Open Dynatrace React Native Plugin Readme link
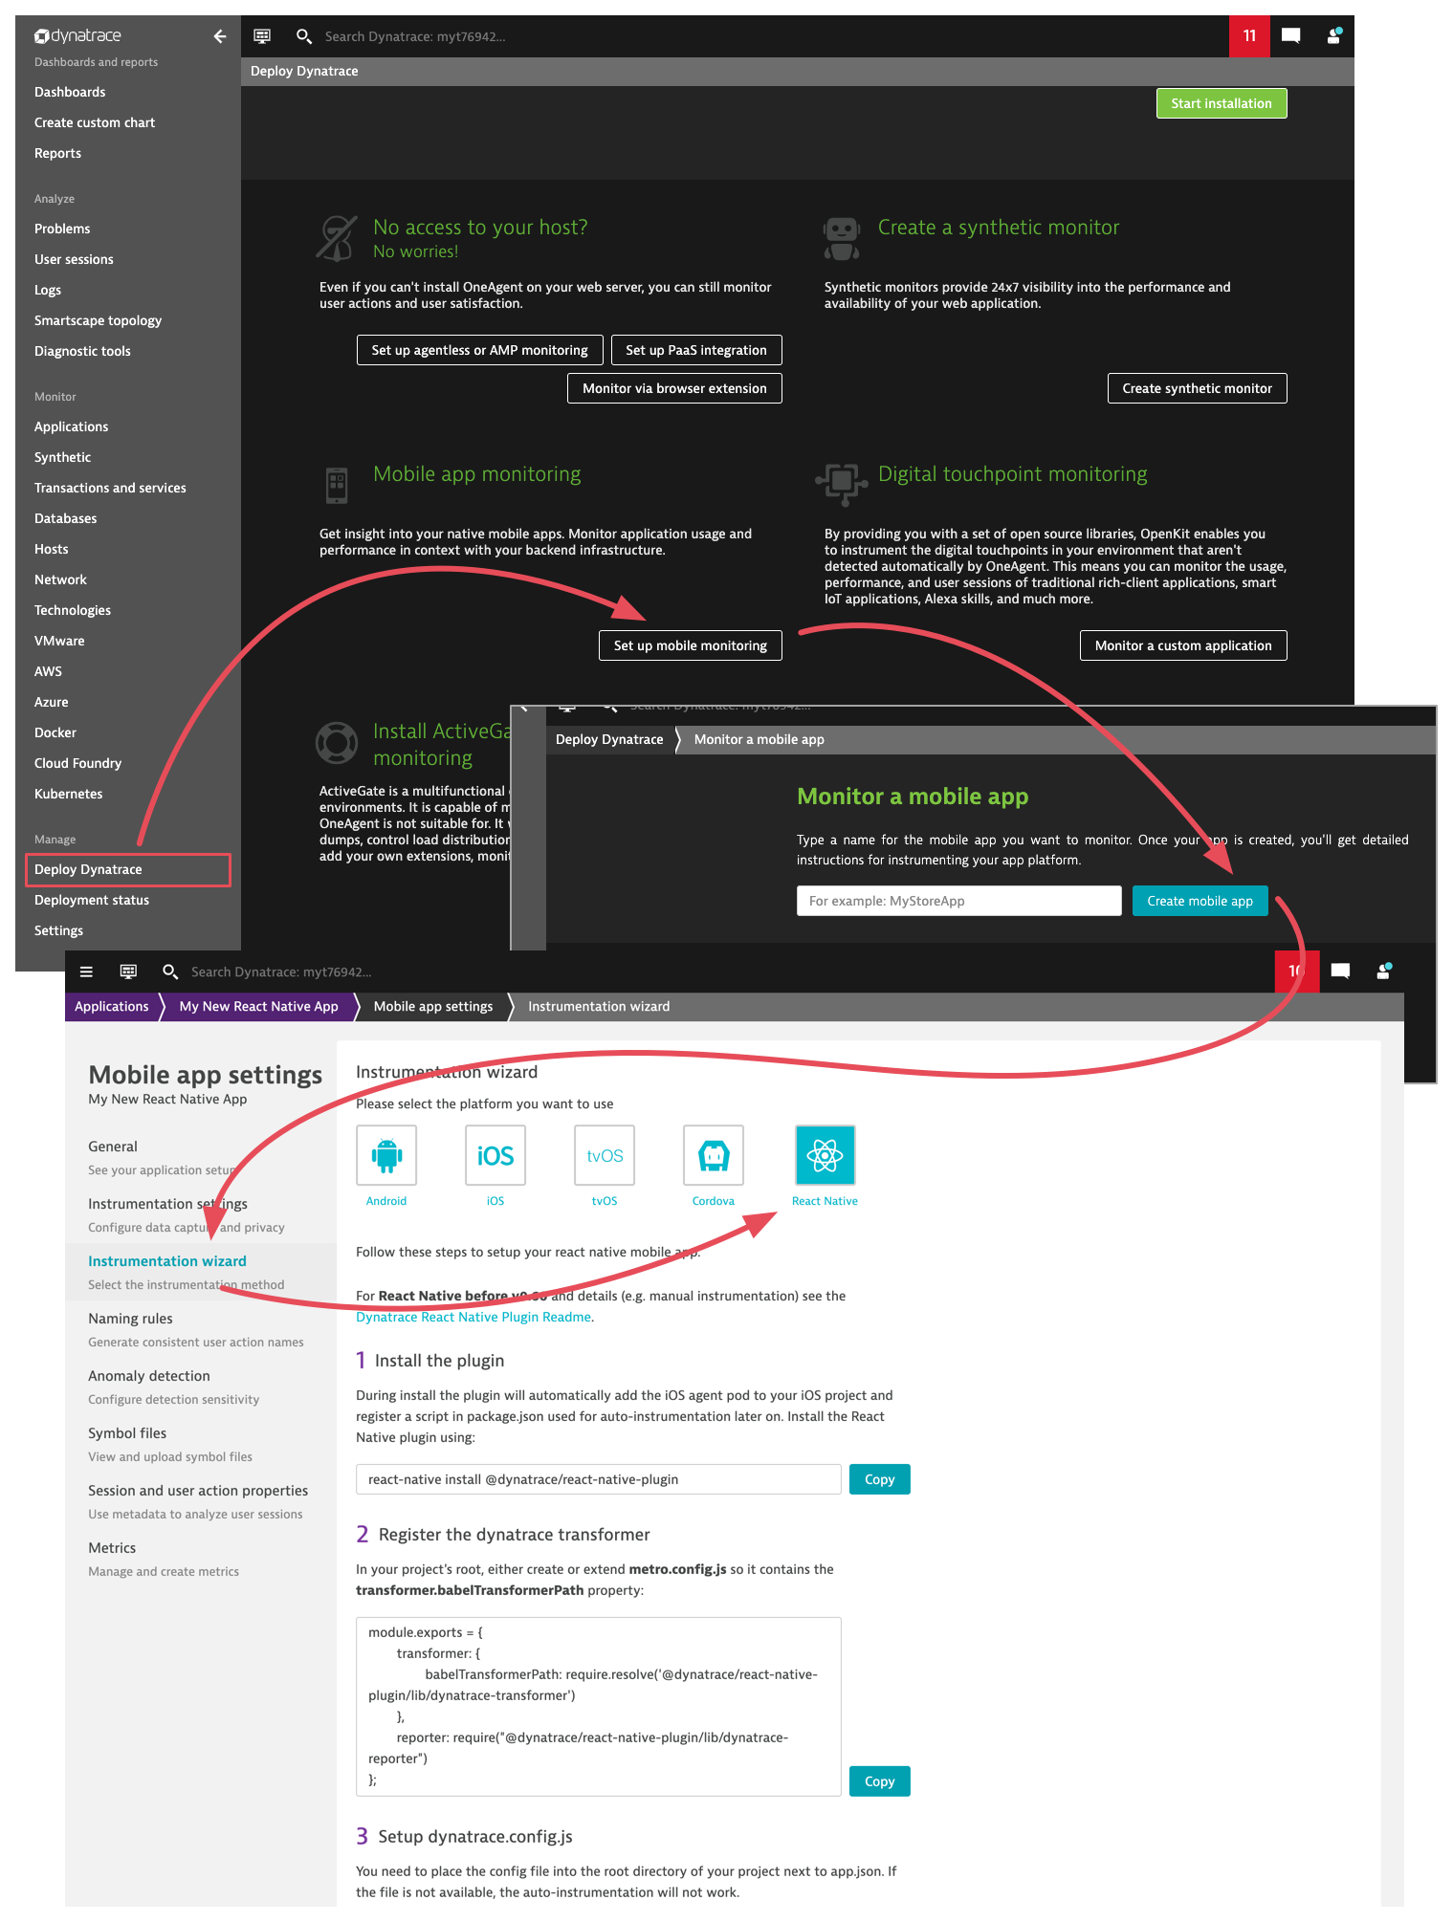The height and width of the screenshot is (1922, 1453). tap(473, 1317)
